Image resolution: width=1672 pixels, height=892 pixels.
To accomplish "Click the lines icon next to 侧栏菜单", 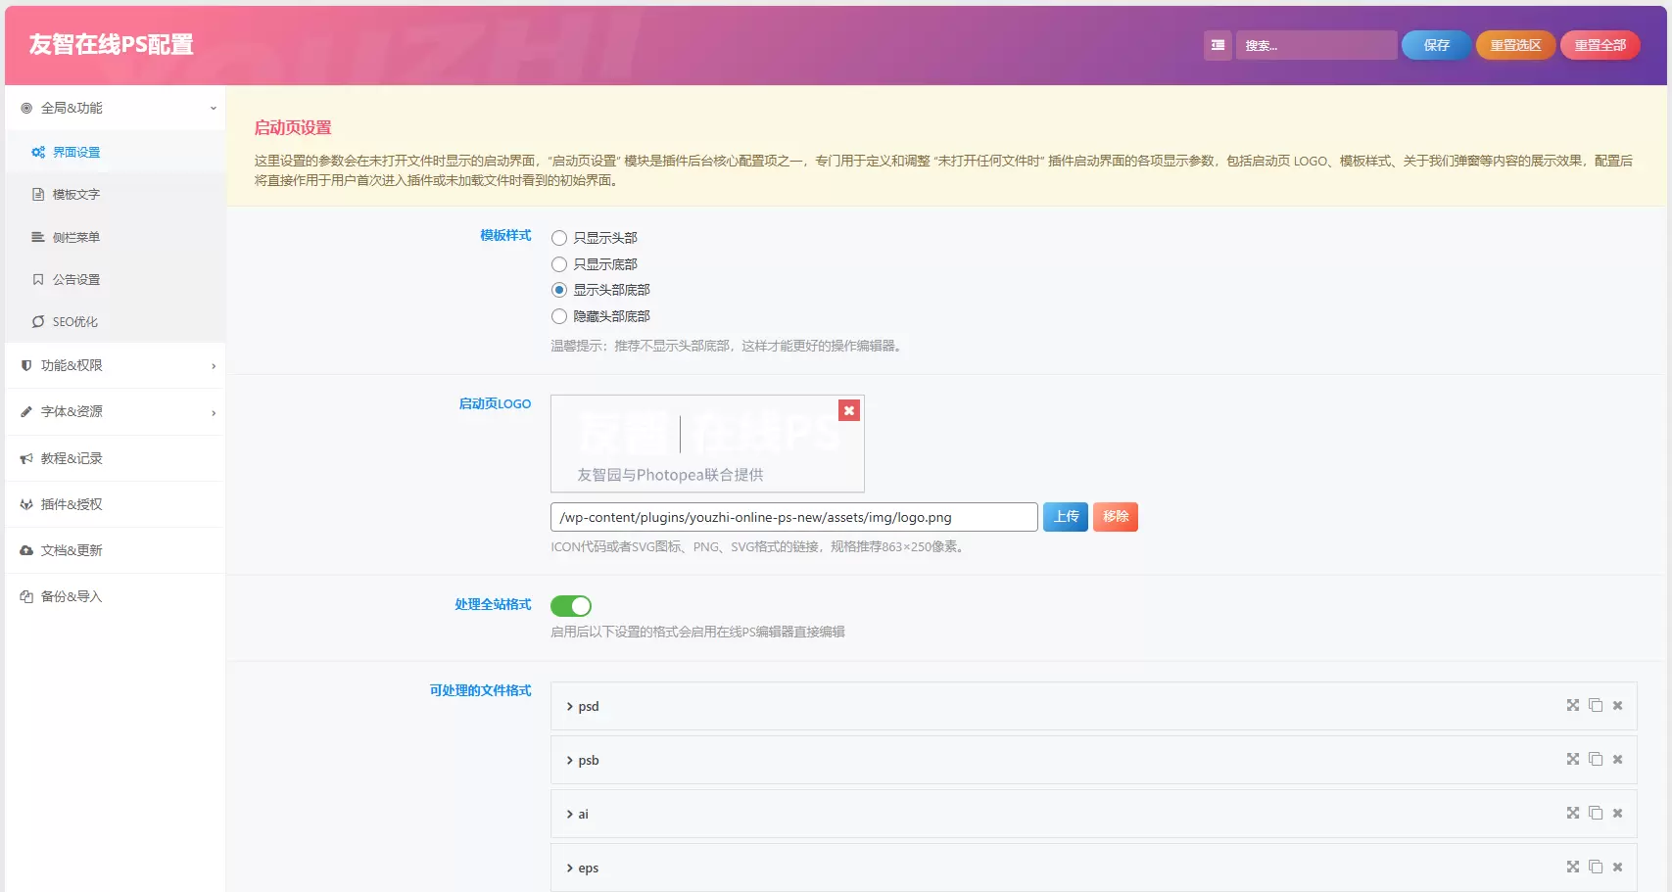I will pos(38,237).
